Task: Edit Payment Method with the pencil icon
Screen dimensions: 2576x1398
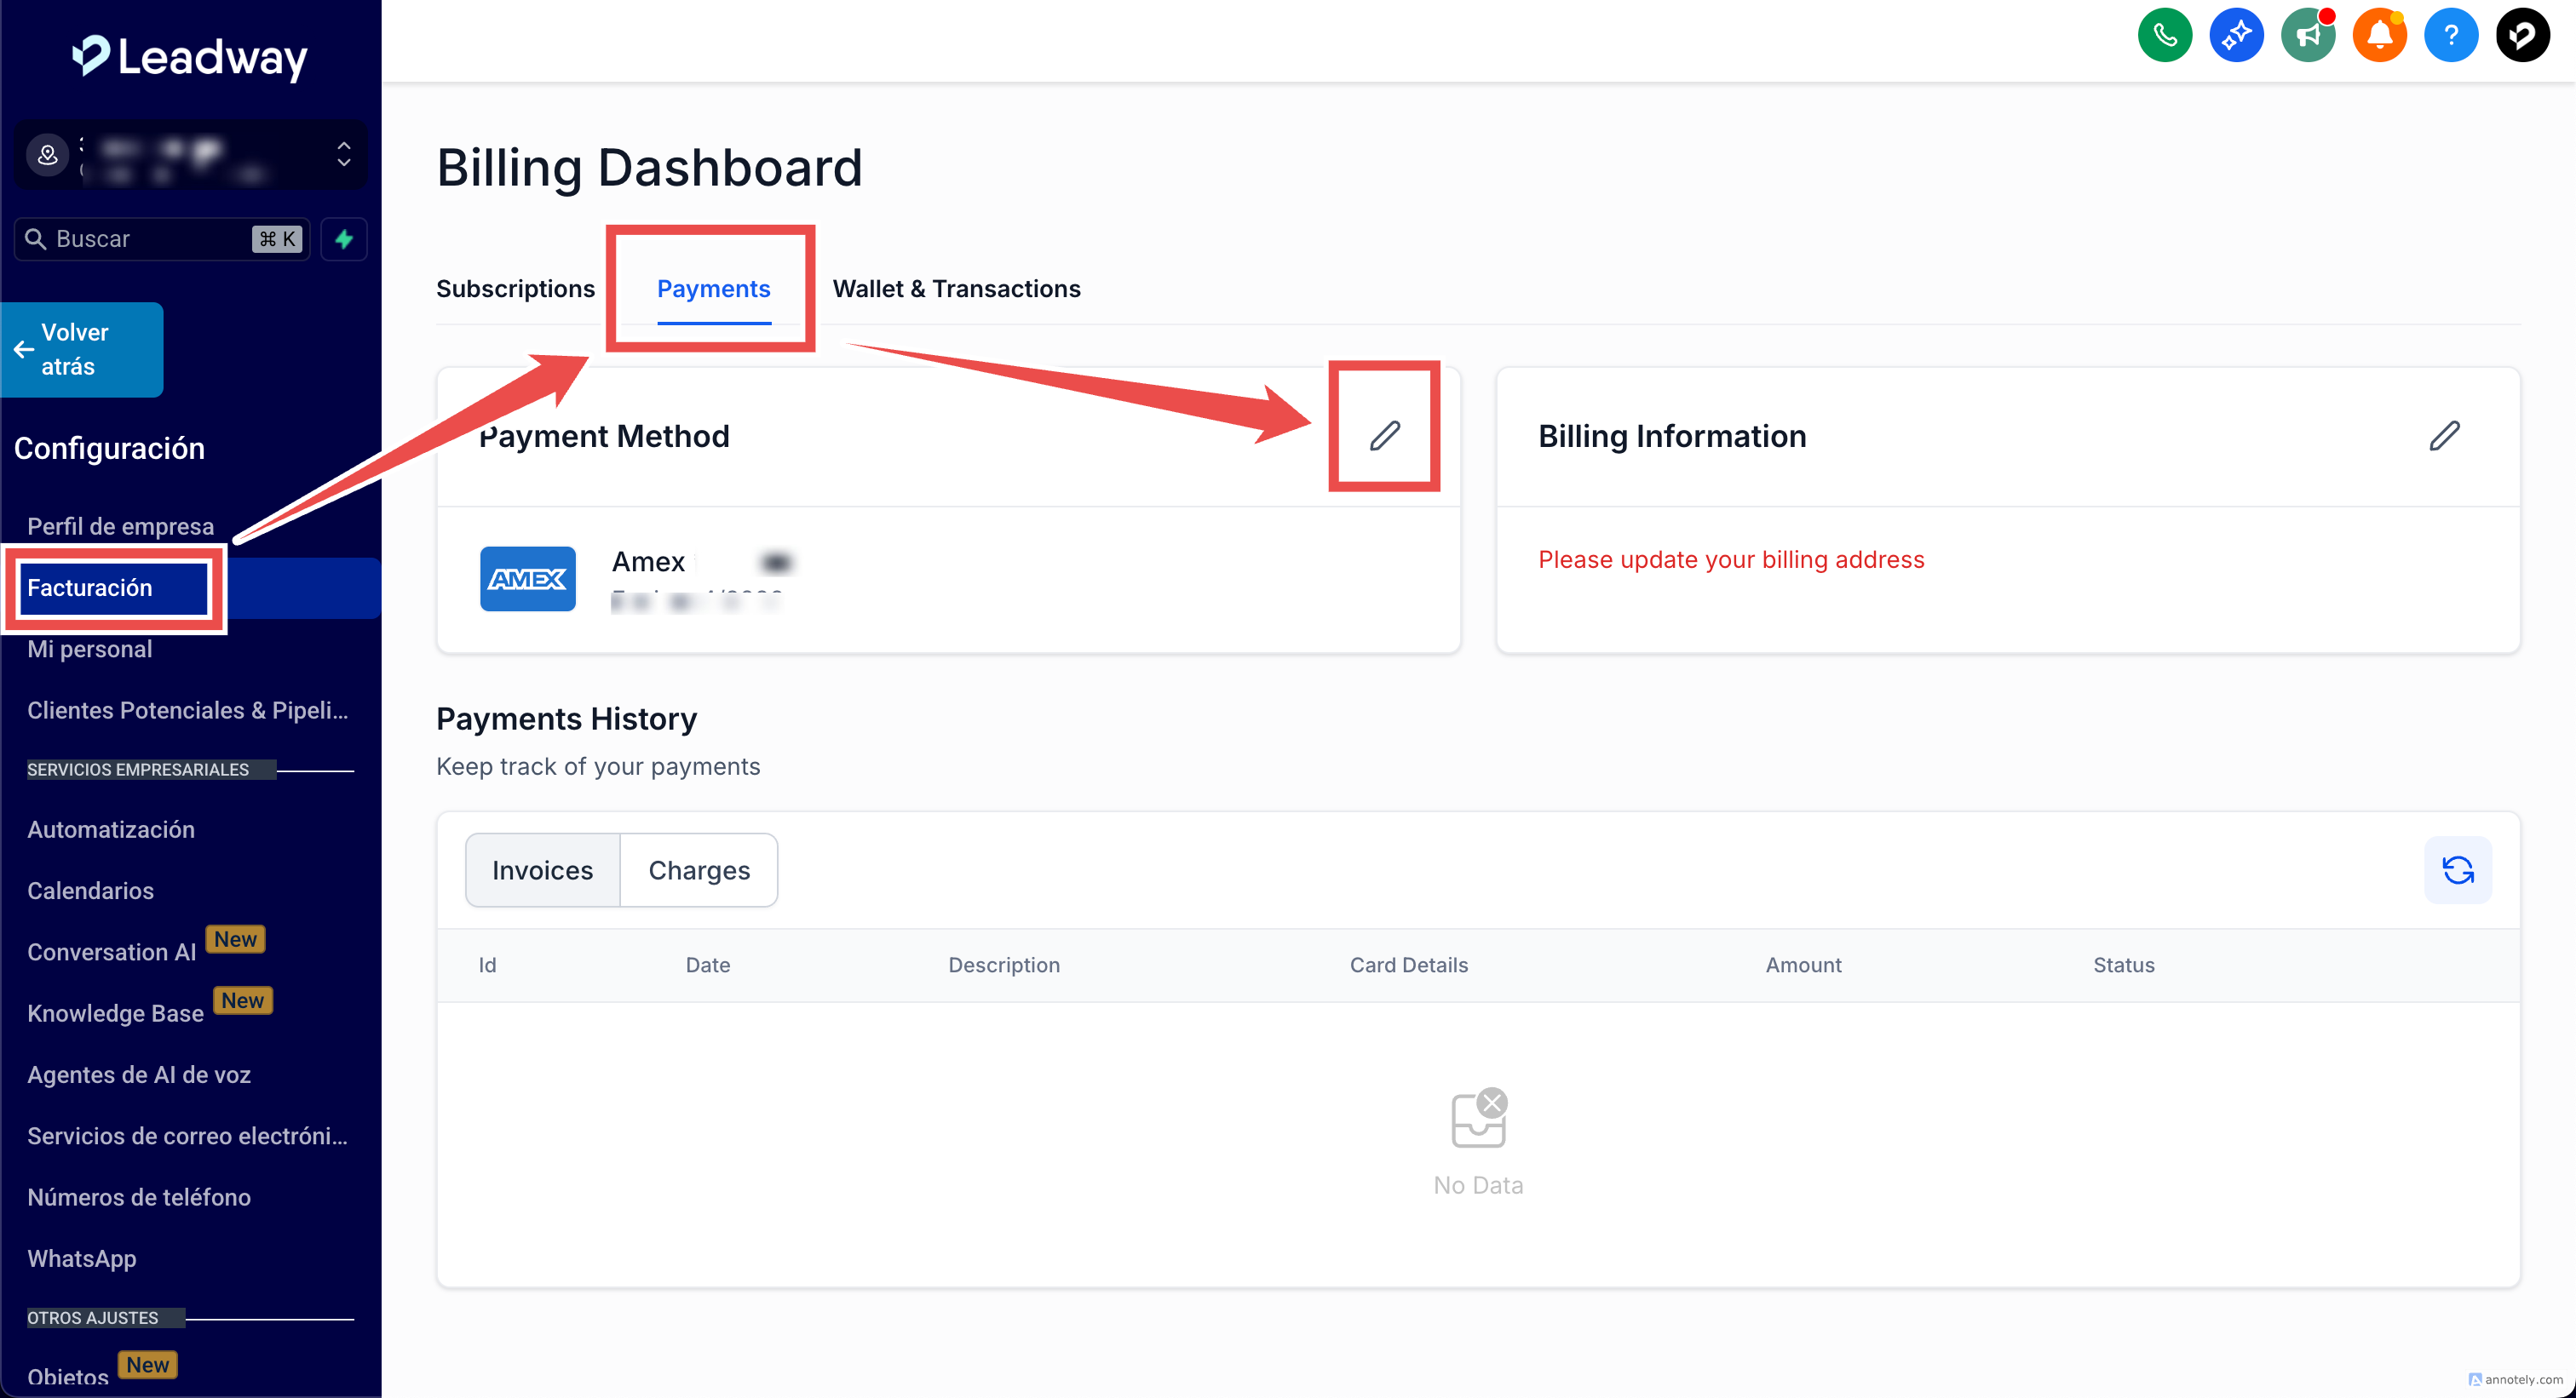Action: click(1384, 436)
